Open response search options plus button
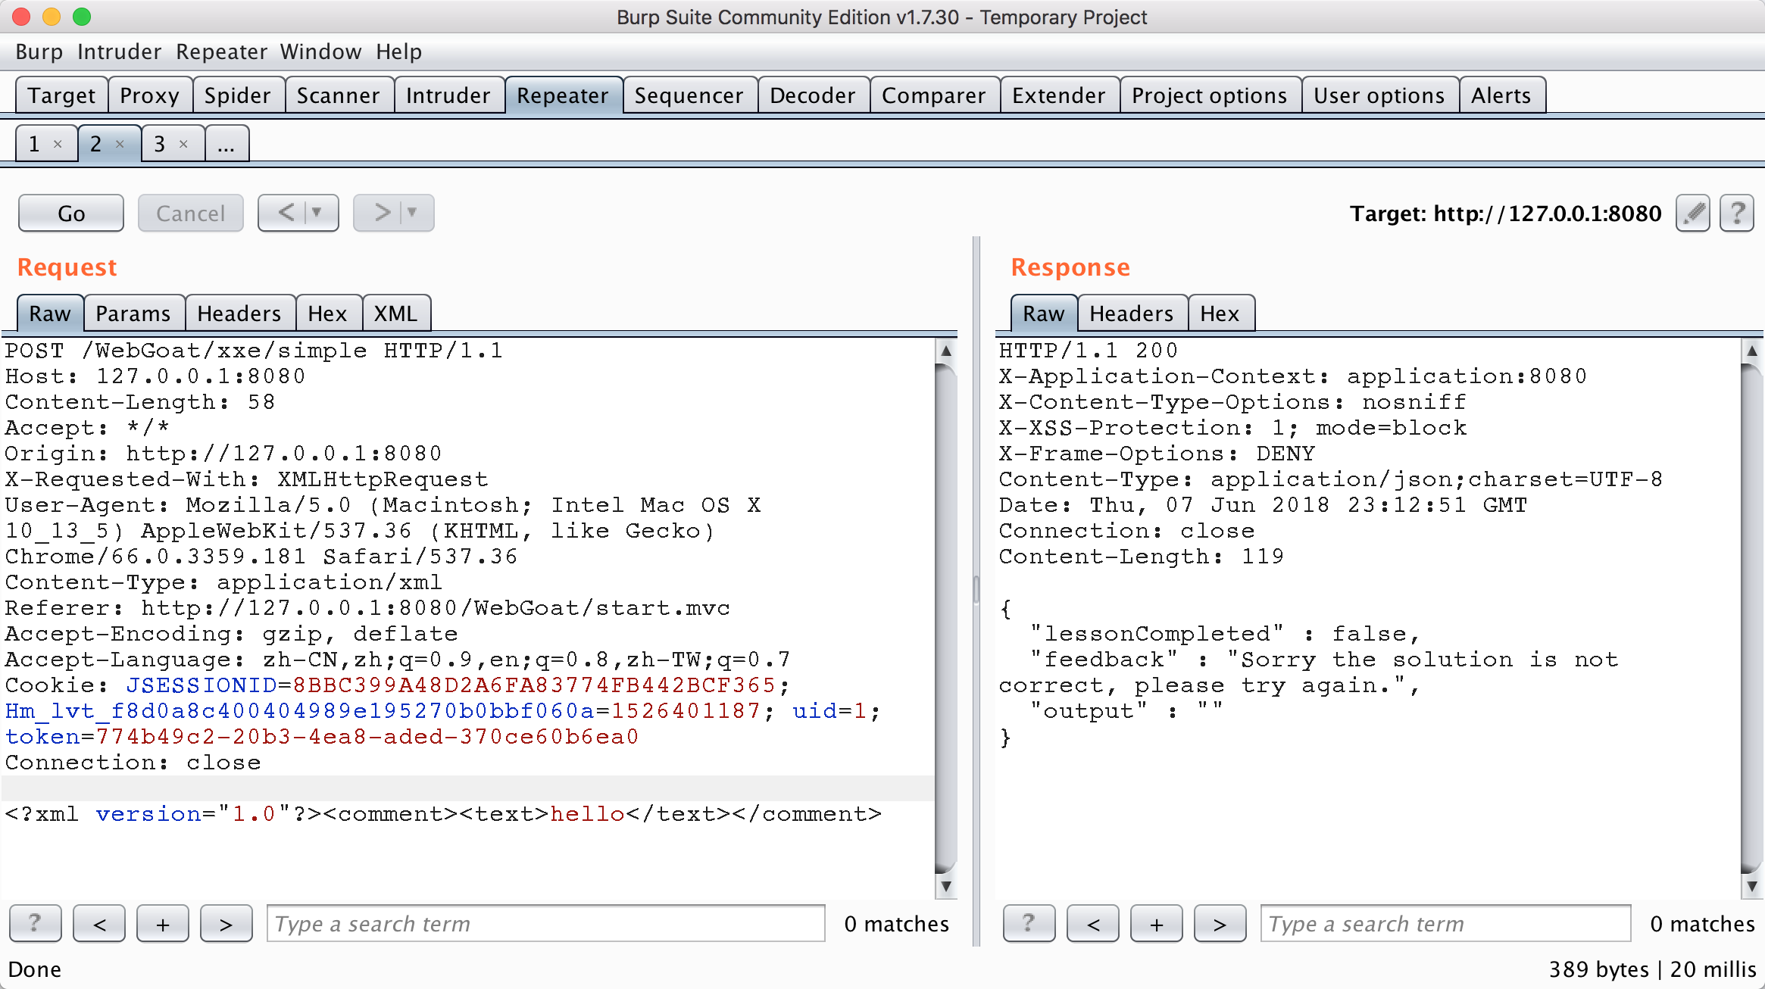The height and width of the screenshot is (989, 1765). [1157, 923]
